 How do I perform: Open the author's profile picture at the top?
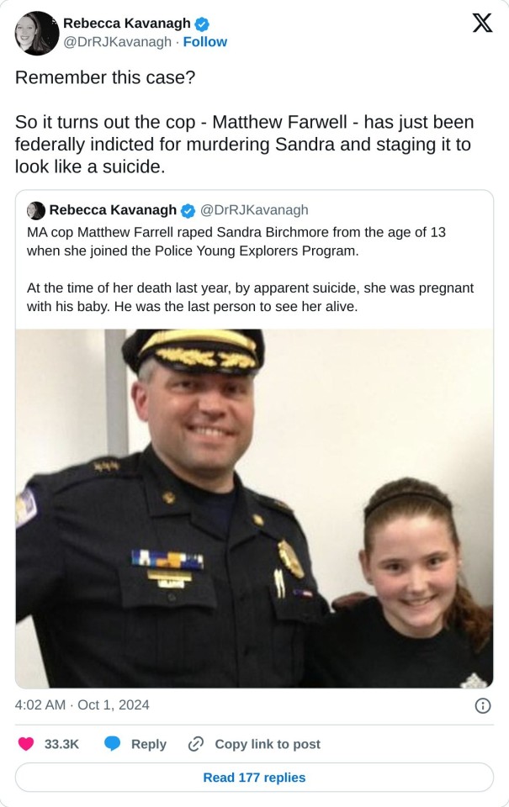[36, 33]
